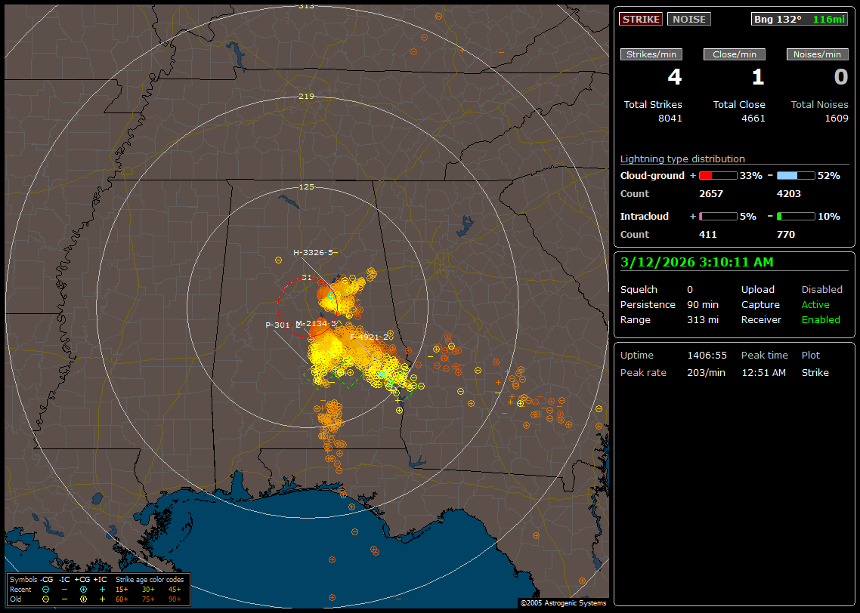Click the green Receiver Enabled status
Viewport: 860px width, 613px height.
pyautogui.click(x=821, y=319)
